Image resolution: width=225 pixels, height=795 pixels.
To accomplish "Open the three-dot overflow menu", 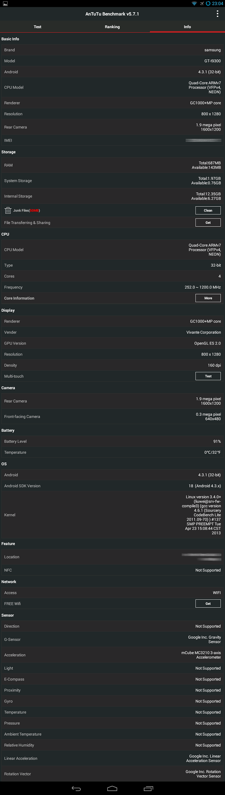I will point(218,14).
